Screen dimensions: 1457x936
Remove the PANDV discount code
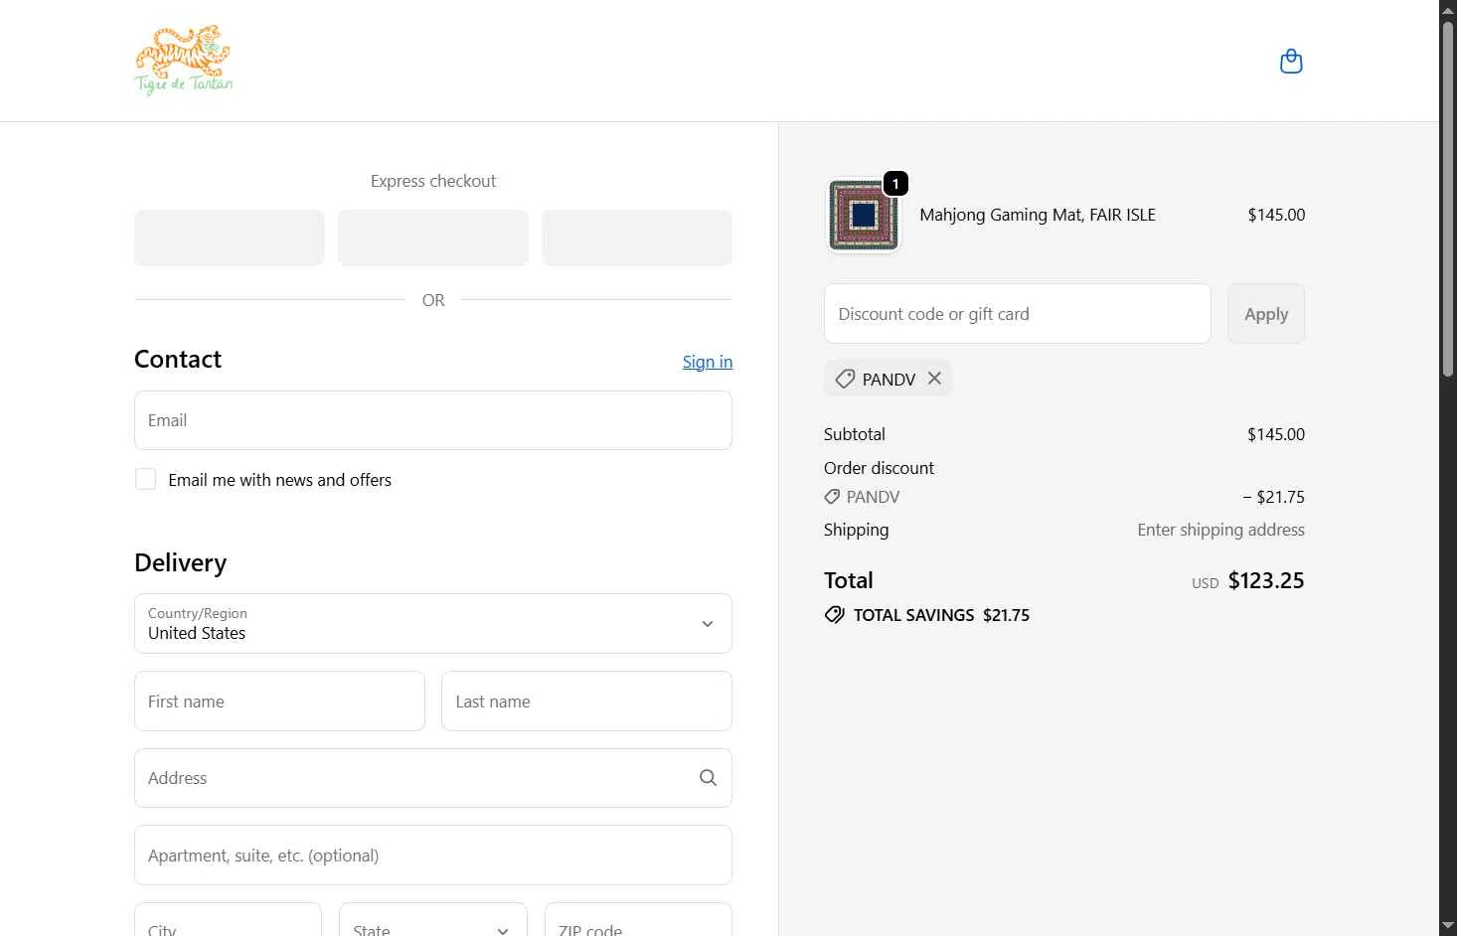pos(934,379)
